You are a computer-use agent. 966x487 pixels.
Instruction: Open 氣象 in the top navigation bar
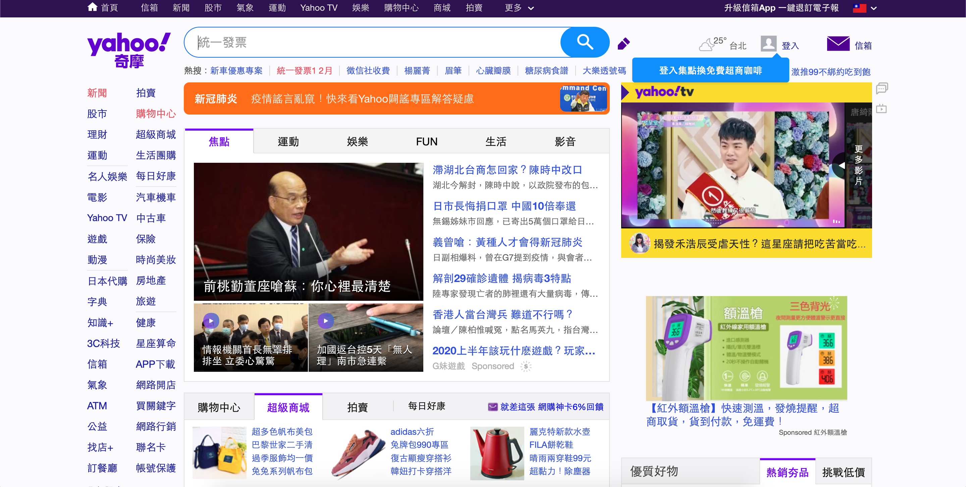245,7
